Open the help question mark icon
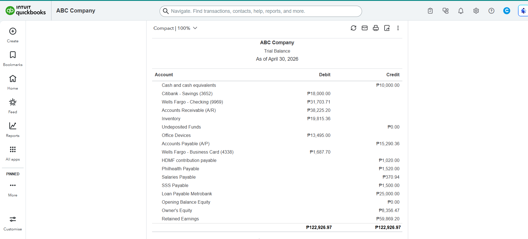This screenshot has width=528, height=239. (491, 11)
